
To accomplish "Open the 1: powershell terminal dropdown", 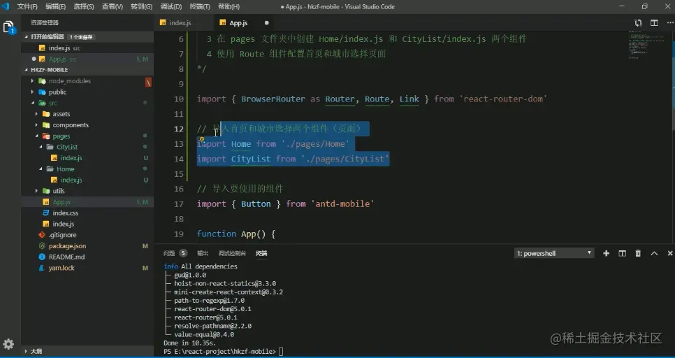I will point(554,253).
